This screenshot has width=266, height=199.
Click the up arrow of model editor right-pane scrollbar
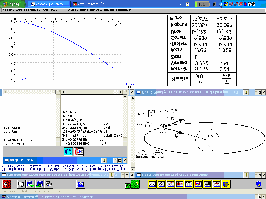pyautogui.click(x=125, y=96)
